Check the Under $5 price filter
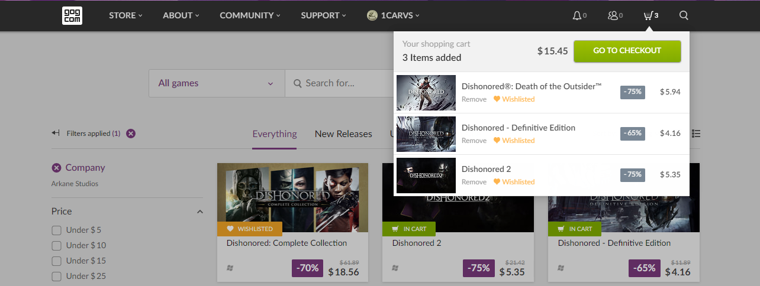 tap(57, 230)
